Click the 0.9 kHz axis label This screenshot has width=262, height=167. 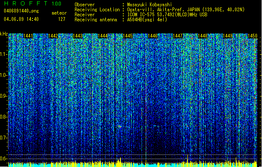pos(3,96)
